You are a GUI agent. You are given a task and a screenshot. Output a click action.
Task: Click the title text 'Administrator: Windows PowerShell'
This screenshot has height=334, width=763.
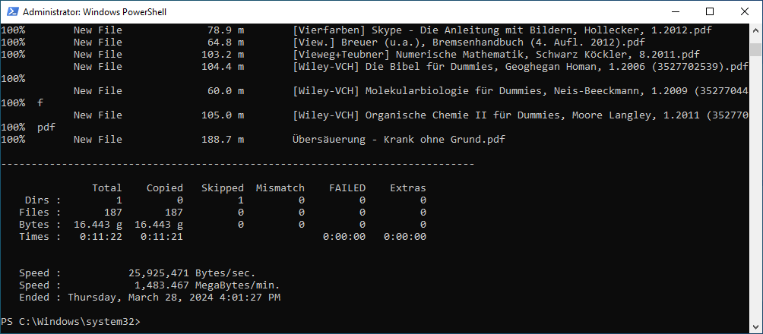tap(95, 12)
